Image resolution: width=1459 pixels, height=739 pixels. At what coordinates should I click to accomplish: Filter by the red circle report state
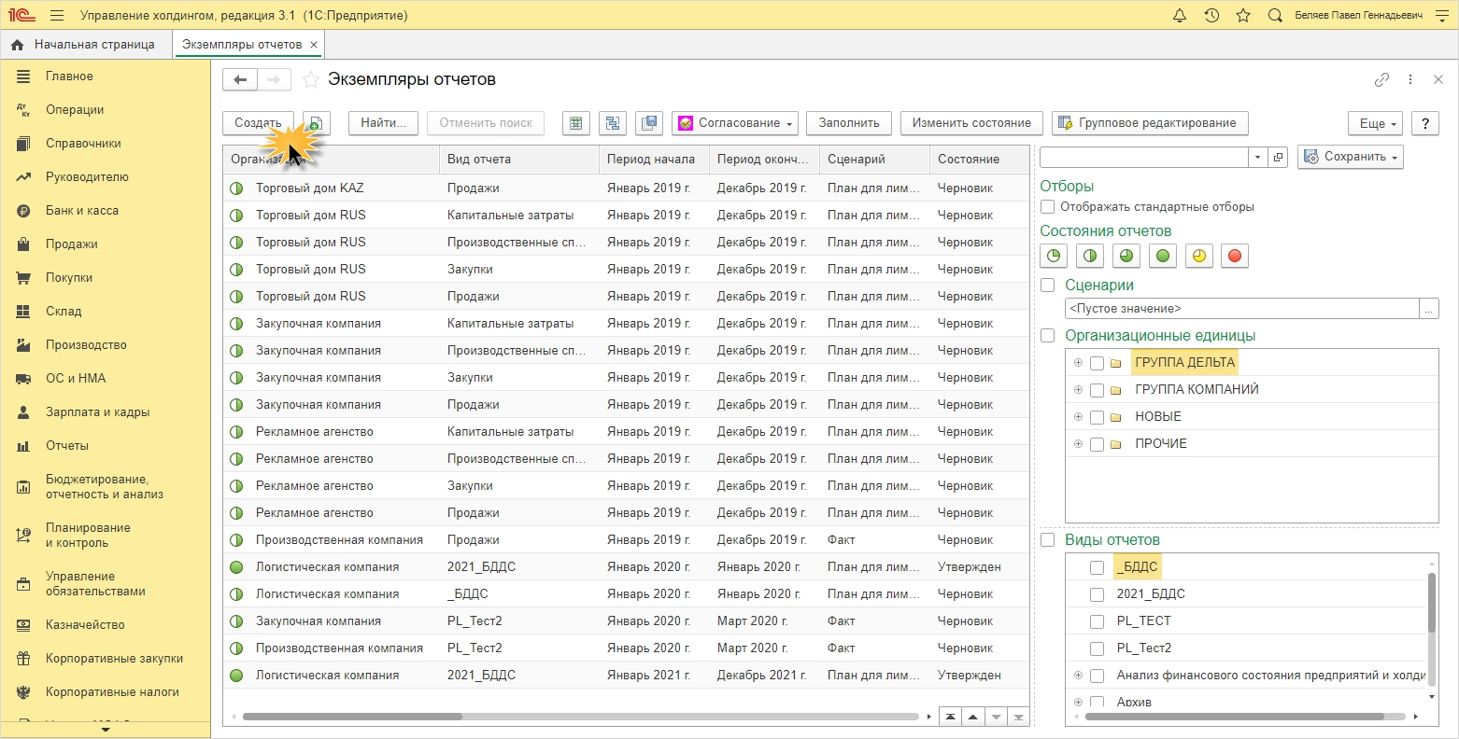1235,256
